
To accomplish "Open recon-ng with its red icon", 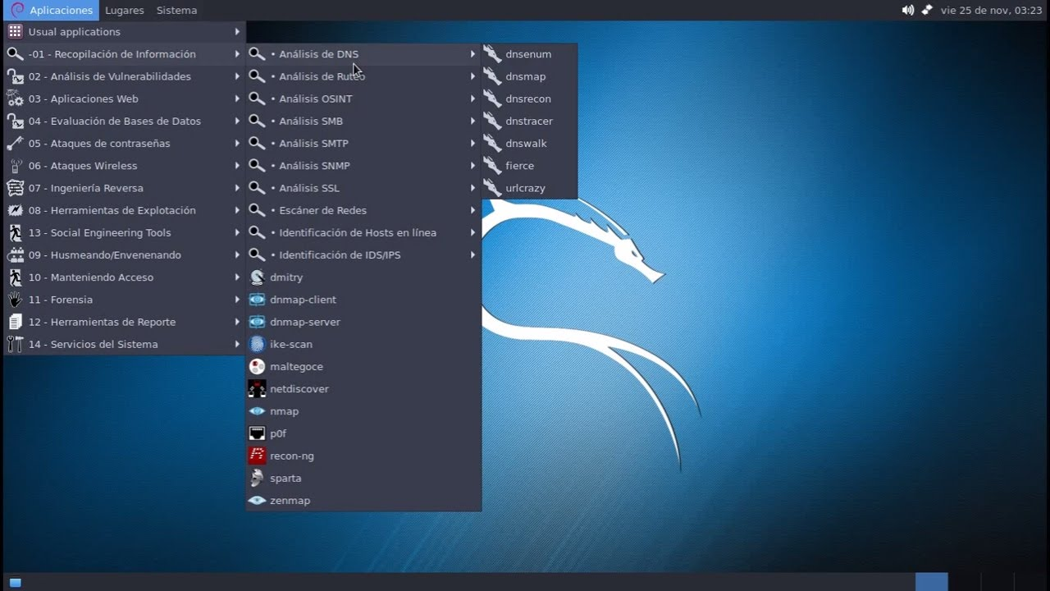I will pos(258,456).
